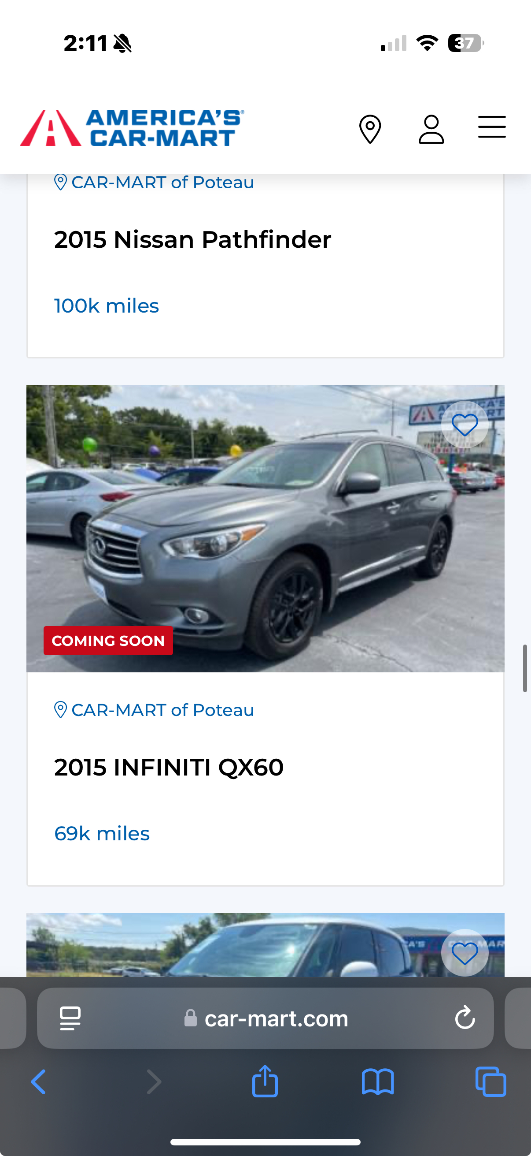View the gray INFINITI QX60 photo
Image resolution: width=531 pixels, height=1156 pixels.
pos(265,528)
